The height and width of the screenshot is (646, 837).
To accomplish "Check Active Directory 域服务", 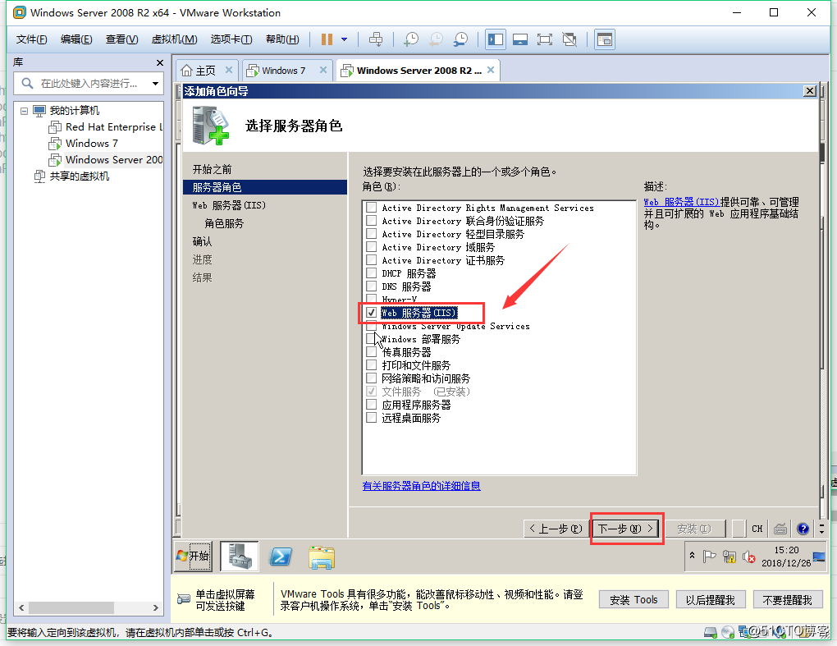I will pyautogui.click(x=372, y=246).
